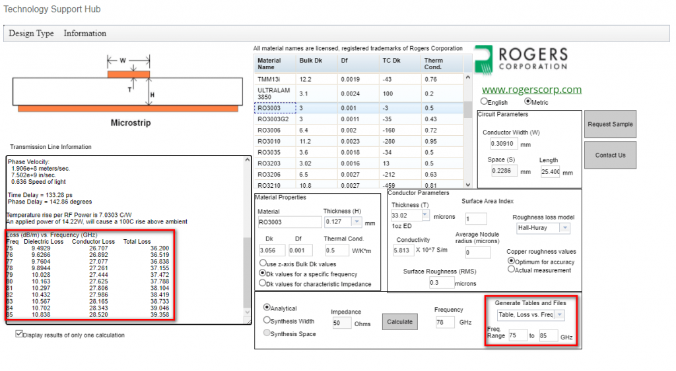This screenshot has width=676, height=371.
Task: Click the Frequency GHz field
Action: pos(444,322)
